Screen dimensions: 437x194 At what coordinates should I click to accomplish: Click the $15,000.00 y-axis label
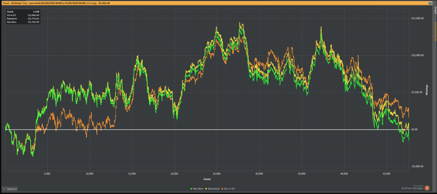coord(418,18)
